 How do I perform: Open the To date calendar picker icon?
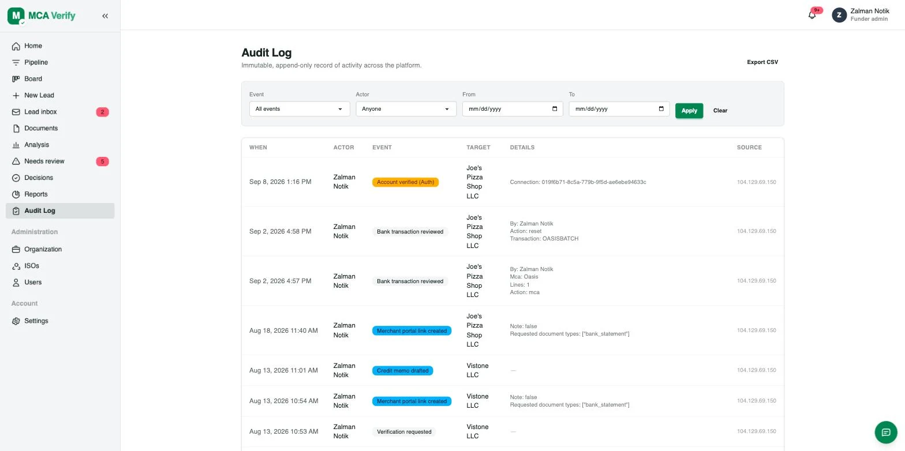661,108
